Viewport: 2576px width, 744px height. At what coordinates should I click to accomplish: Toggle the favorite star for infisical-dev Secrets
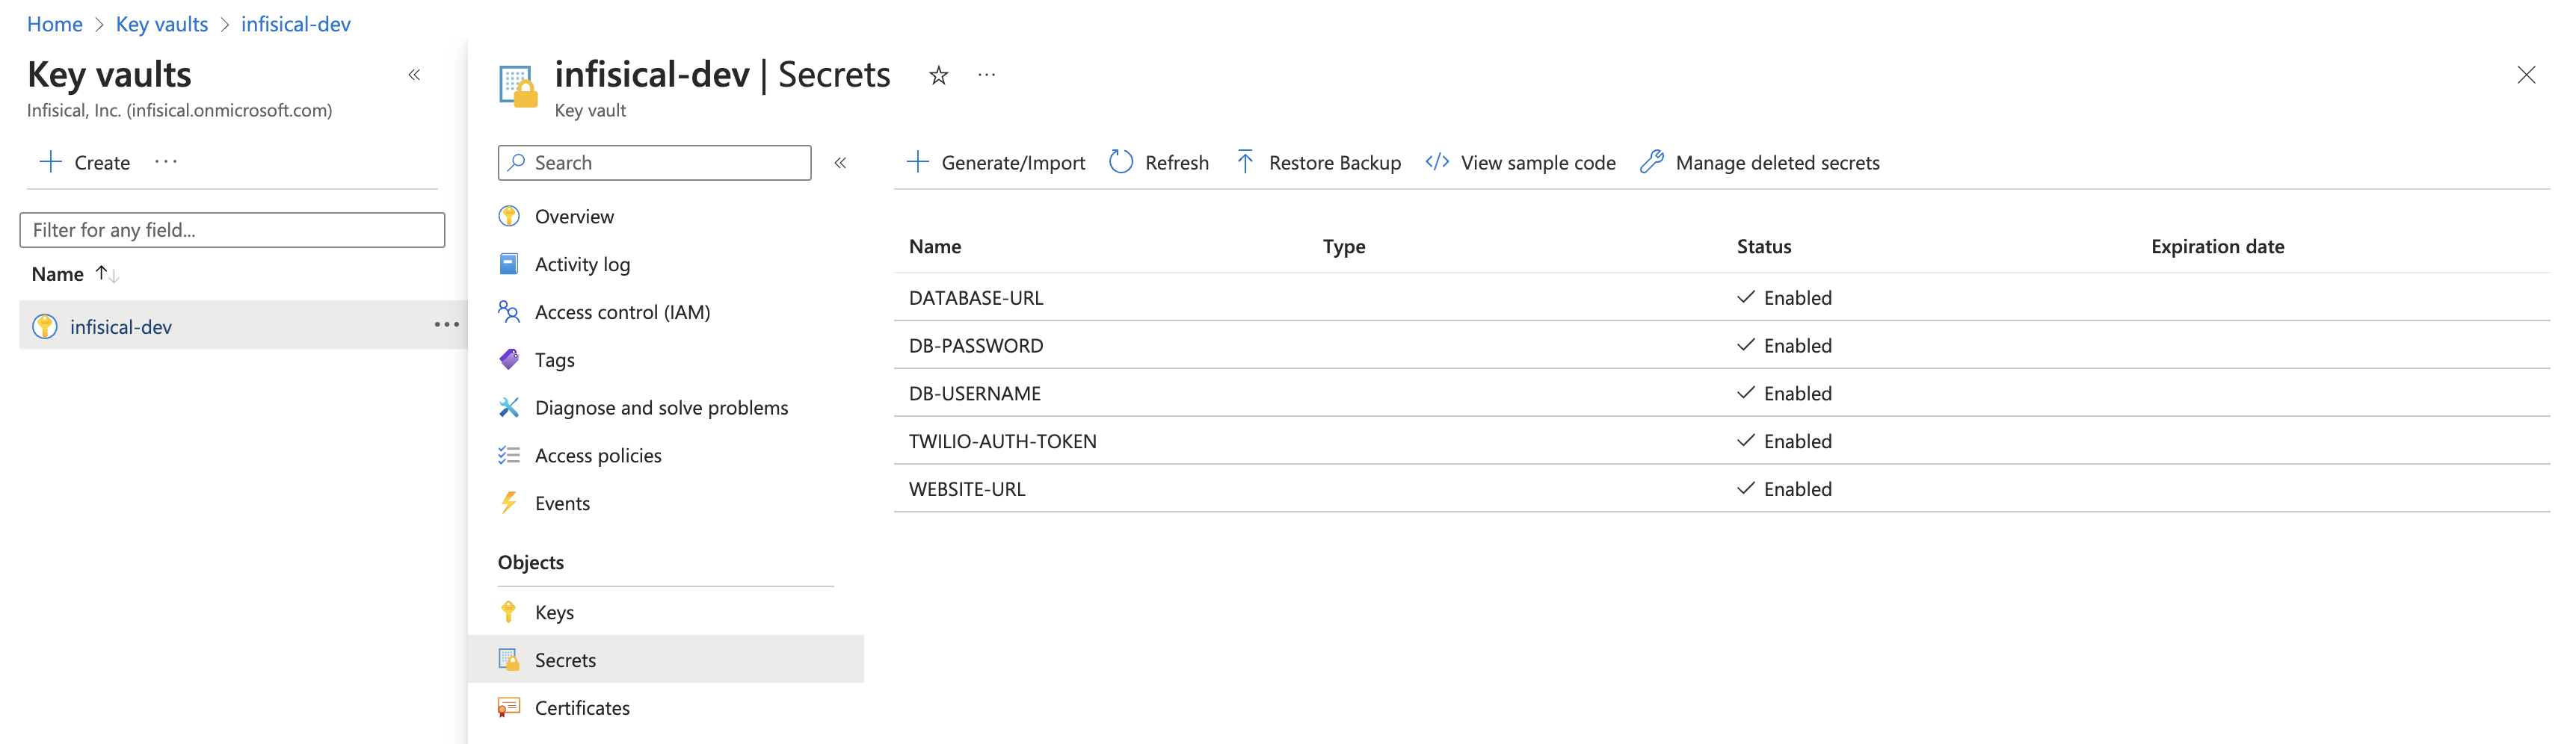coord(938,74)
